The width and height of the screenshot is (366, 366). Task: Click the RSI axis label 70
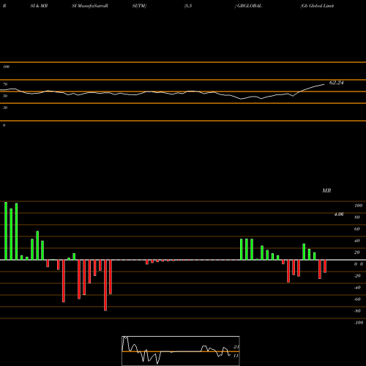click(5, 84)
